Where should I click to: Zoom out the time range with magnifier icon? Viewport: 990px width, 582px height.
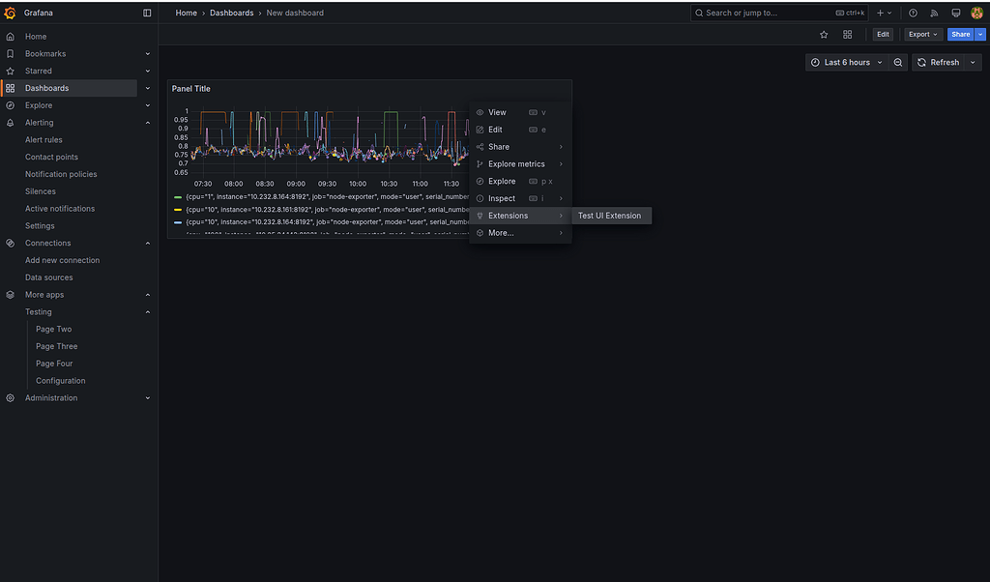point(897,62)
